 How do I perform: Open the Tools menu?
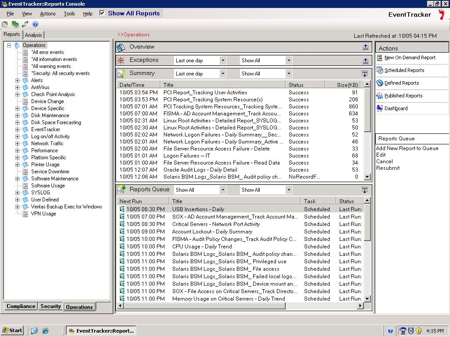pyautogui.click(x=69, y=14)
